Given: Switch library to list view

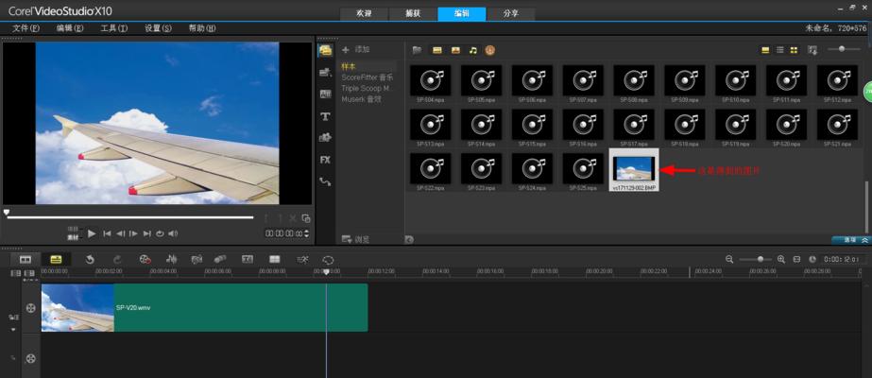Looking at the screenshot, I should pos(780,50).
